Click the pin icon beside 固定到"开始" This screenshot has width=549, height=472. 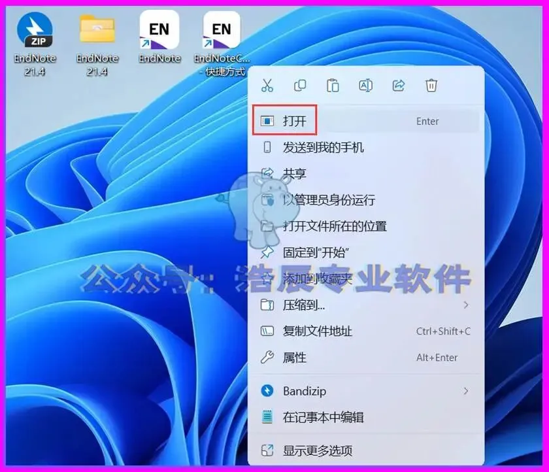click(x=267, y=252)
